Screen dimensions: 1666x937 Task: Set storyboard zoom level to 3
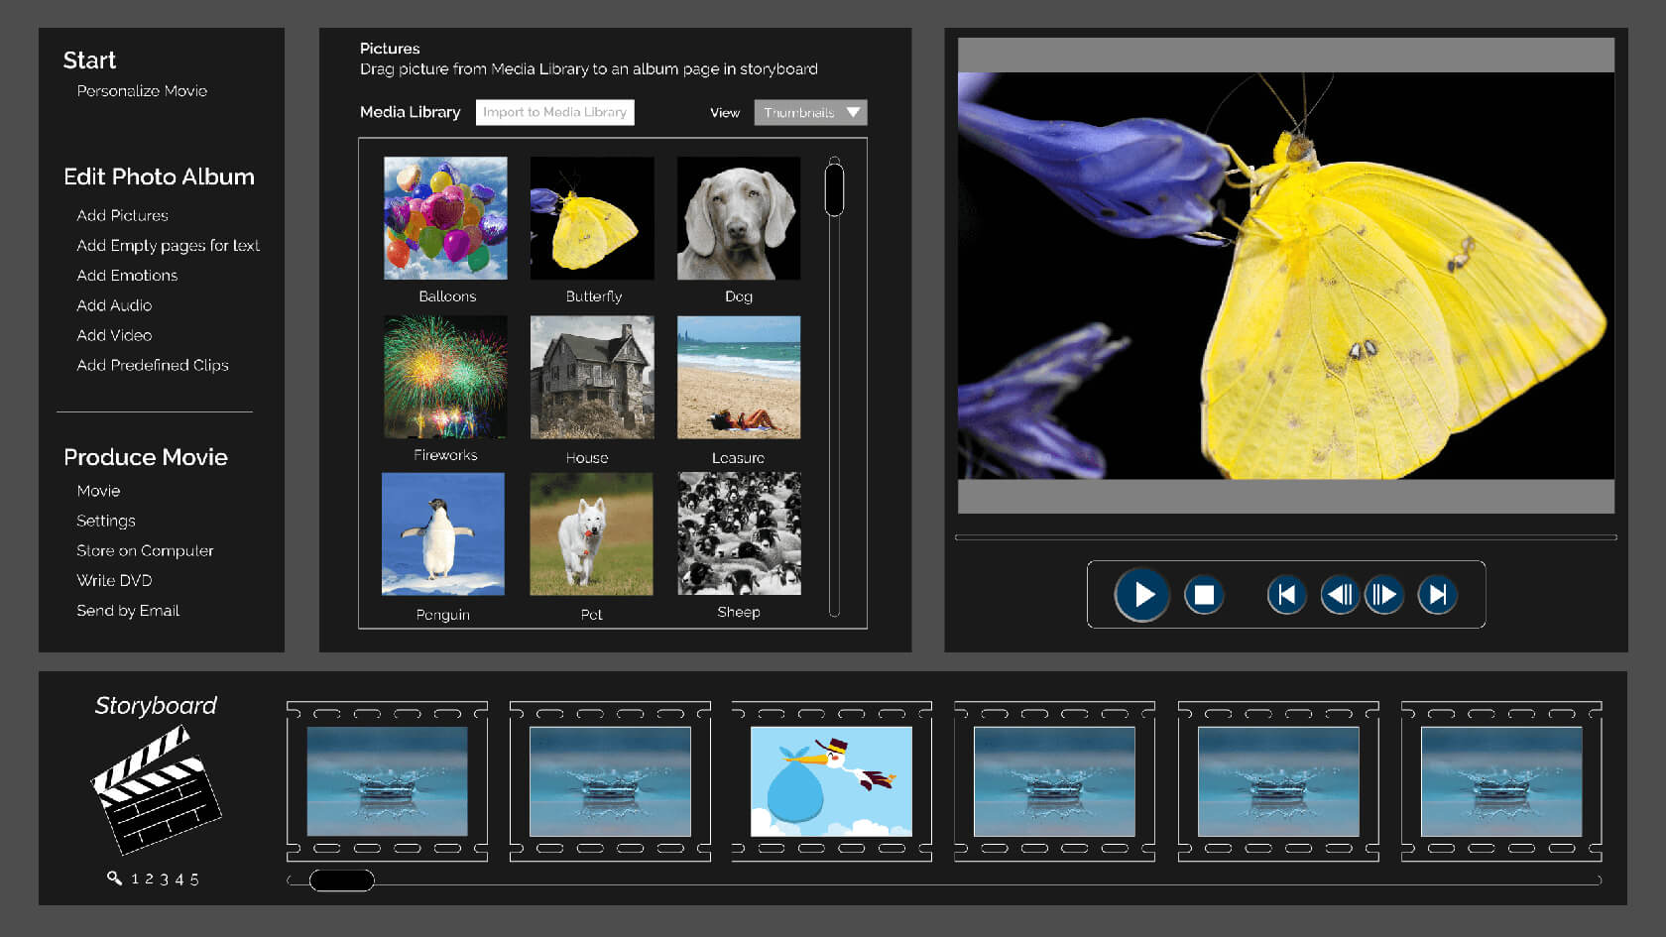pyautogui.click(x=165, y=879)
